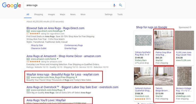
Task: Click the star rating under the Amazon result
Action: point(35,61)
